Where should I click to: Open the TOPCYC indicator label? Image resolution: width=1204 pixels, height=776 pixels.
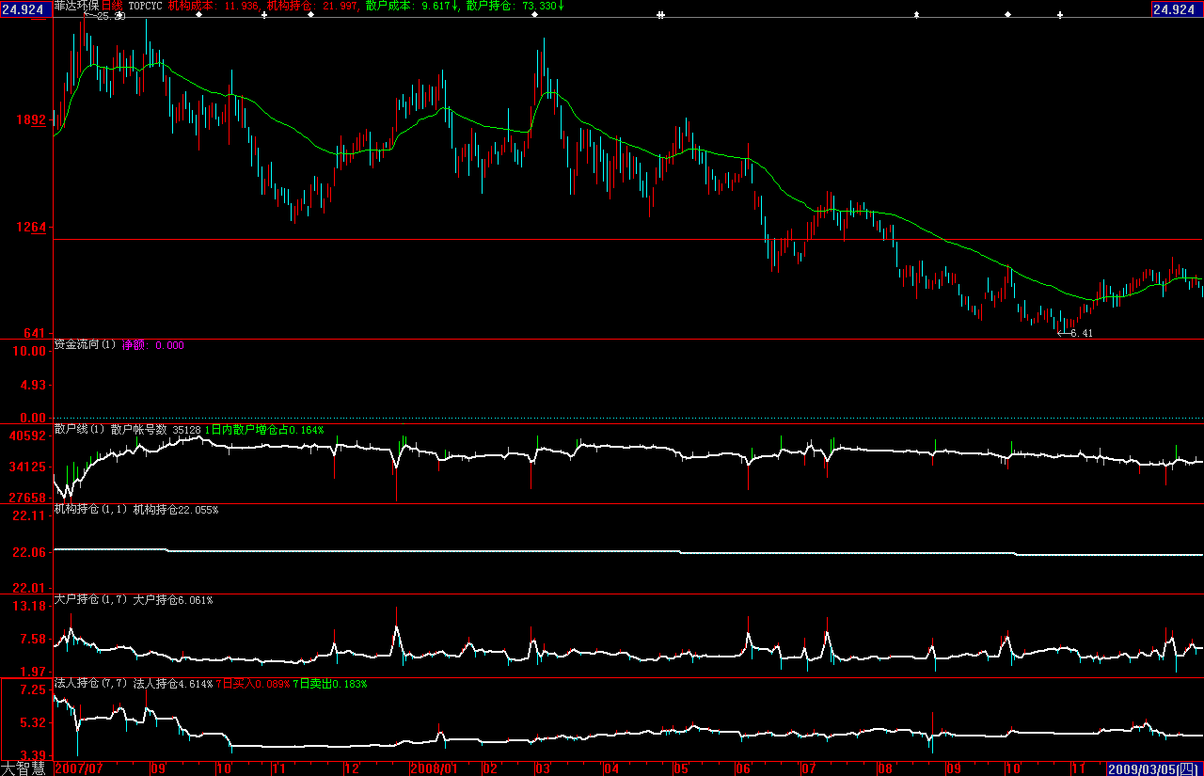pyautogui.click(x=146, y=6)
